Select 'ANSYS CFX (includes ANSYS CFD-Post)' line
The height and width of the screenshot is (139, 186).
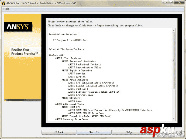click(91, 83)
